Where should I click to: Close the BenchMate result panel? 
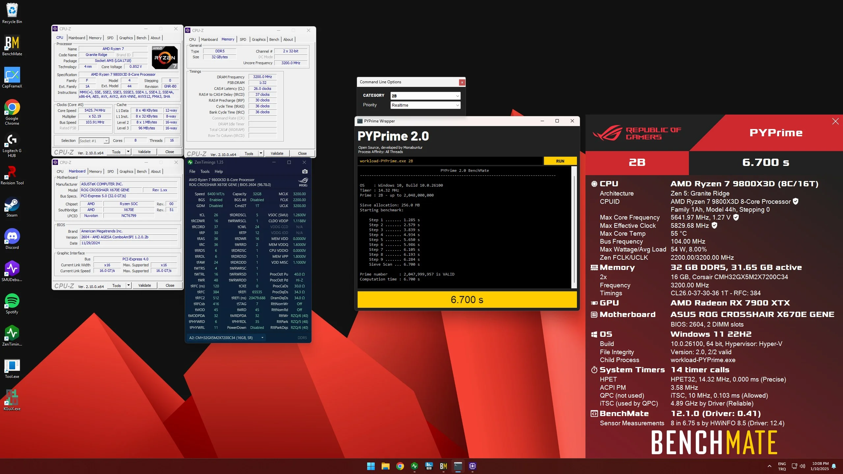pos(835,121)
